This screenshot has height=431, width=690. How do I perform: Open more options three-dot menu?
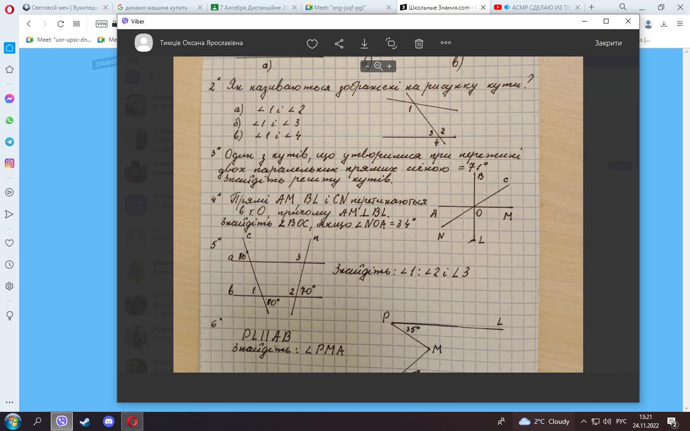tap(446, 43)
